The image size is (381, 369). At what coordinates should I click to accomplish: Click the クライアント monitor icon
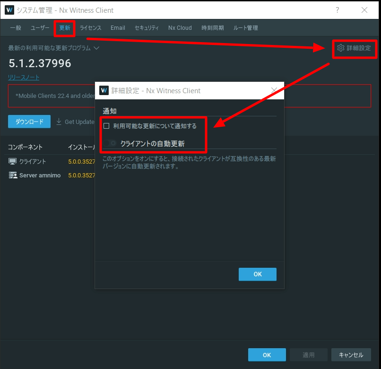13,161
